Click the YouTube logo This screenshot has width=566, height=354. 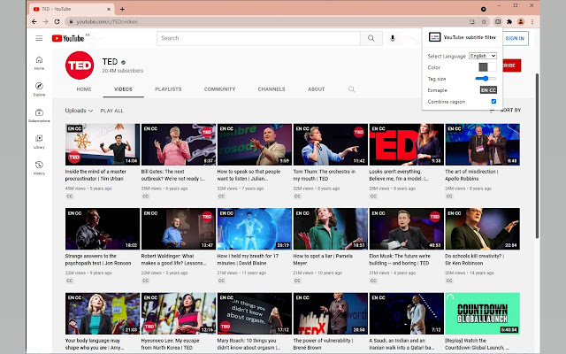coord(68,38)
